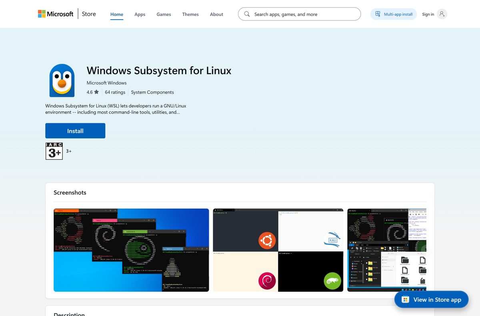Open the Store home link
Screen dimensions: 480x316
point(89,14)
